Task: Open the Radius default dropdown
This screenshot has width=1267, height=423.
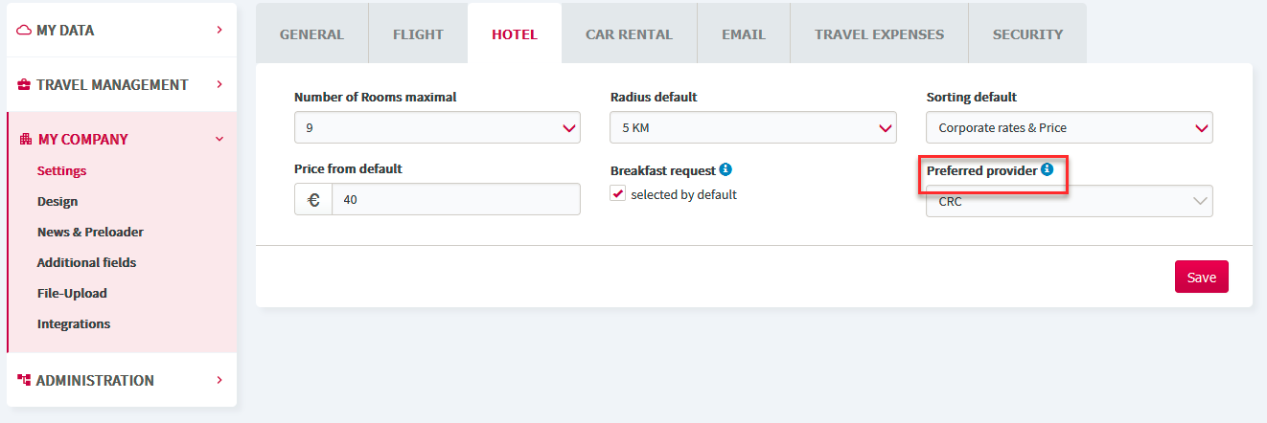Action: [753, 127]
